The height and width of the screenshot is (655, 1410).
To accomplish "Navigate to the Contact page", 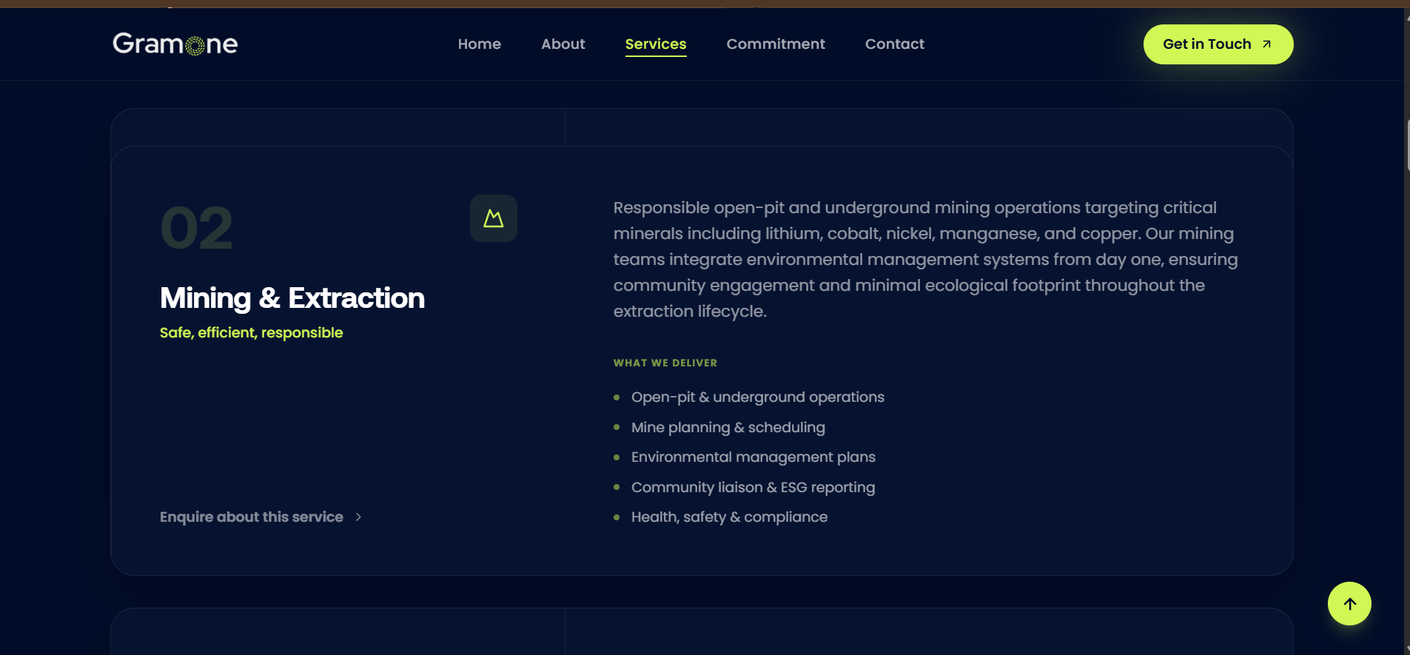I will [x=895, y=44].
